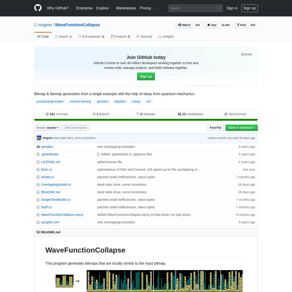Click the file icon next to WaveFunctionCollapse.csproj
292x292 pixels.
tap(38, 215)
